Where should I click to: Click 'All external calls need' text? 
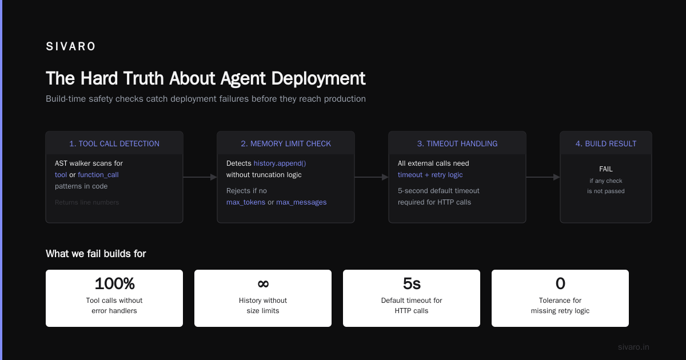[433, 163]
